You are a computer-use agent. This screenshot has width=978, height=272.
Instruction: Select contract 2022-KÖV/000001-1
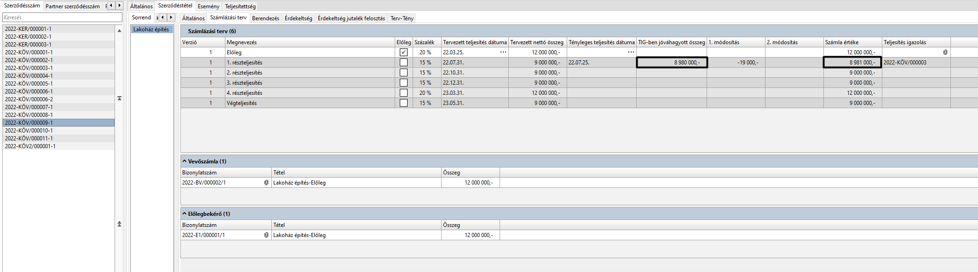click(x=58, y=52)
